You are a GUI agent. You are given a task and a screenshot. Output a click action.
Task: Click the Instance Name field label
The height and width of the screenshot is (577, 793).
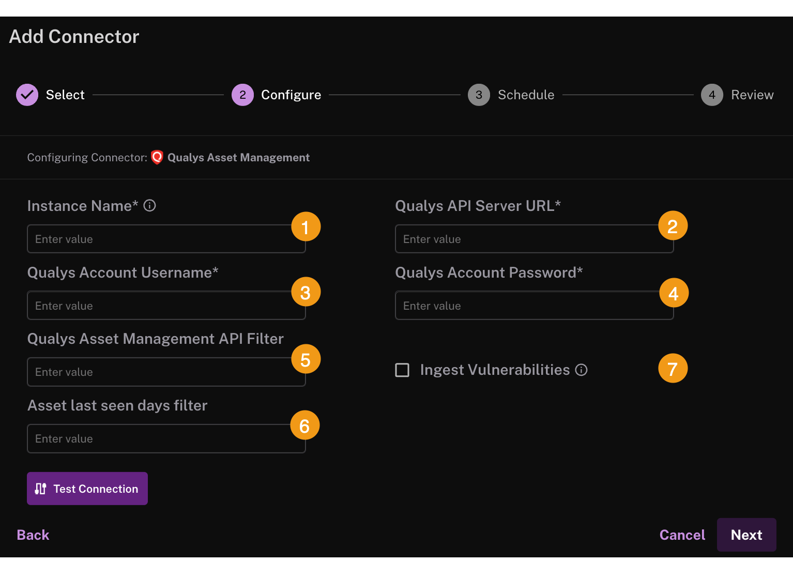[x=83, y=206]
